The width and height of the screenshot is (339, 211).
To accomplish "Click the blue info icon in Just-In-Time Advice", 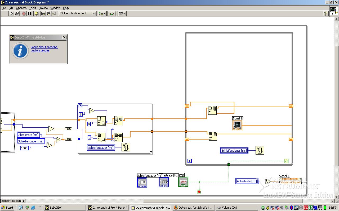I will (20, 51).
